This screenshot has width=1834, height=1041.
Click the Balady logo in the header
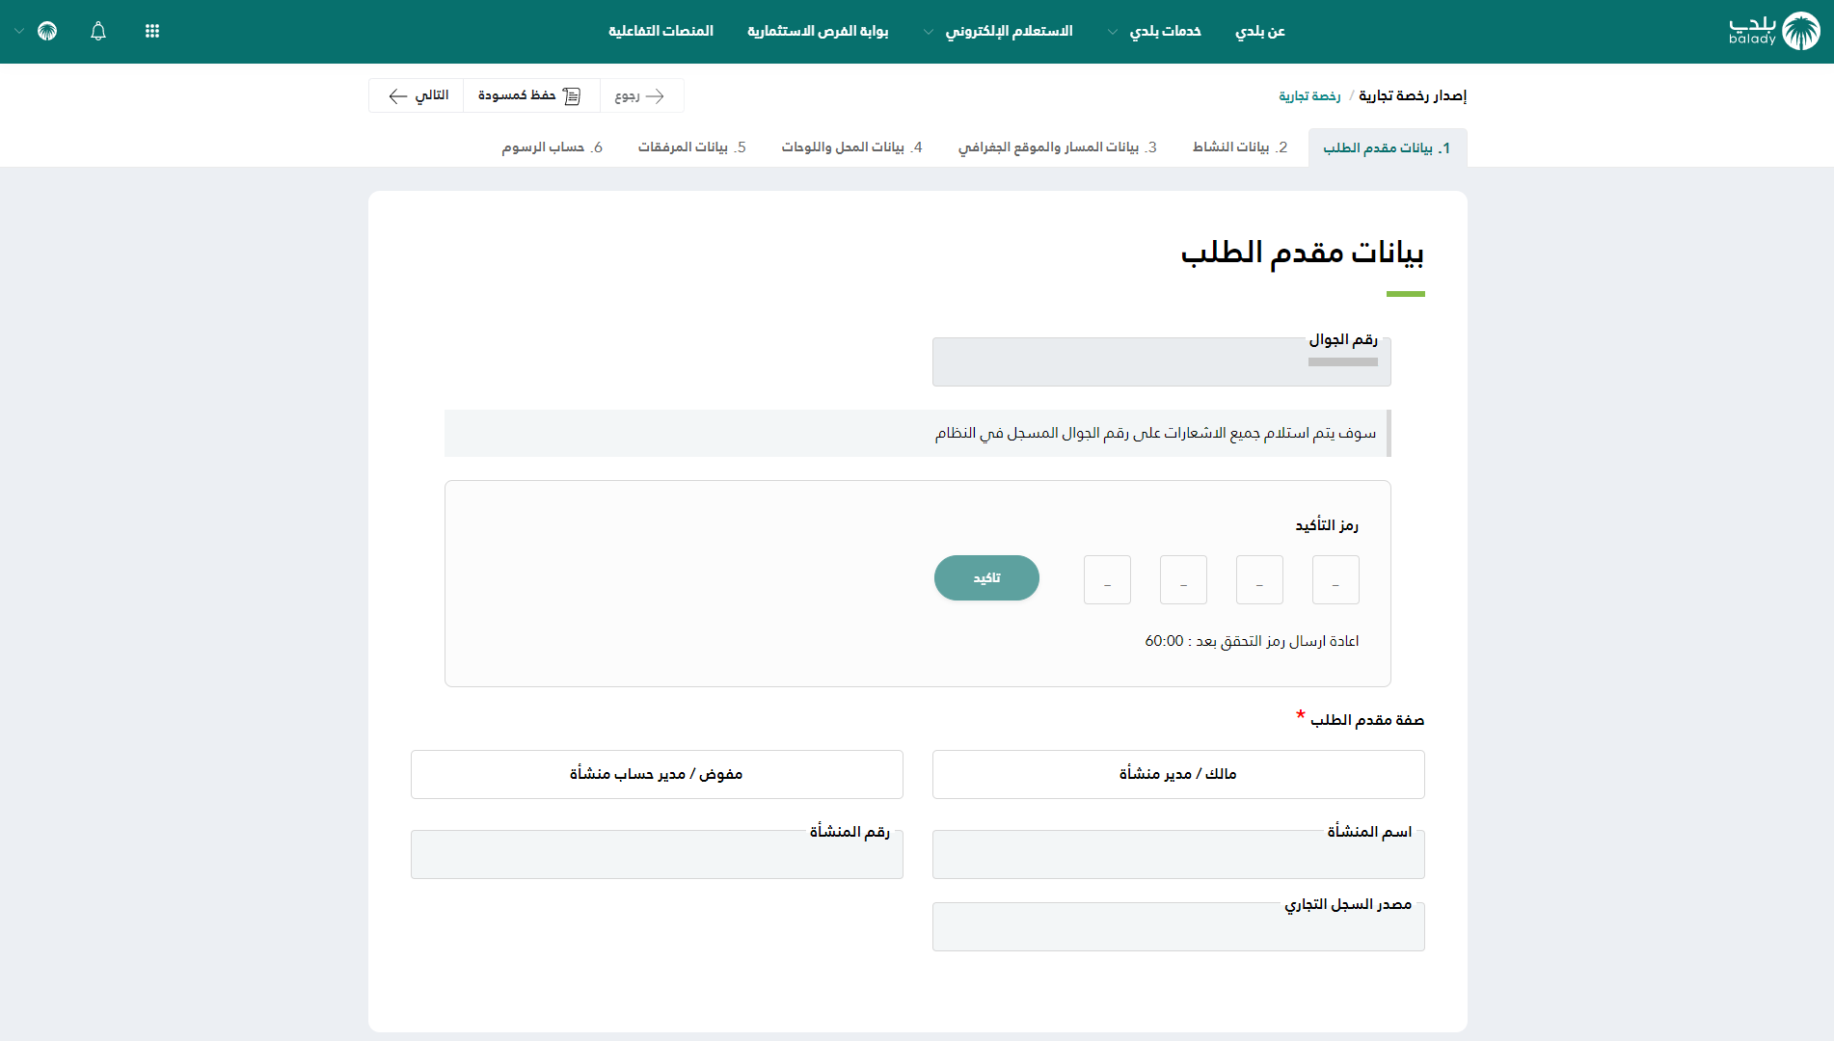[x=1773, y=31]
